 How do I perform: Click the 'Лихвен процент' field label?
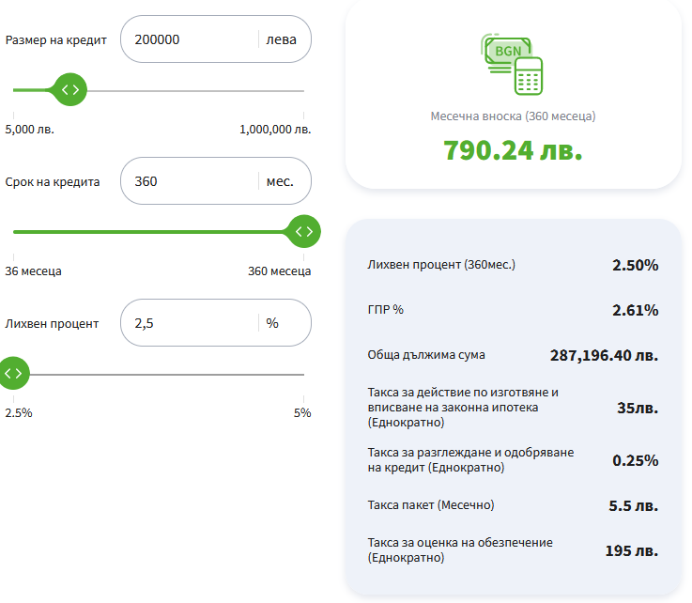point(52,323)
